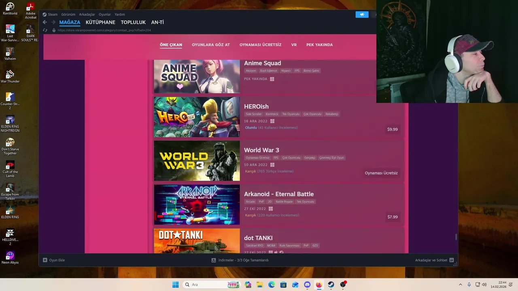The width and height of the screenshot is (518, 291).
Task: Open Steam icon in the taskbar
Action: pos(331,285)
